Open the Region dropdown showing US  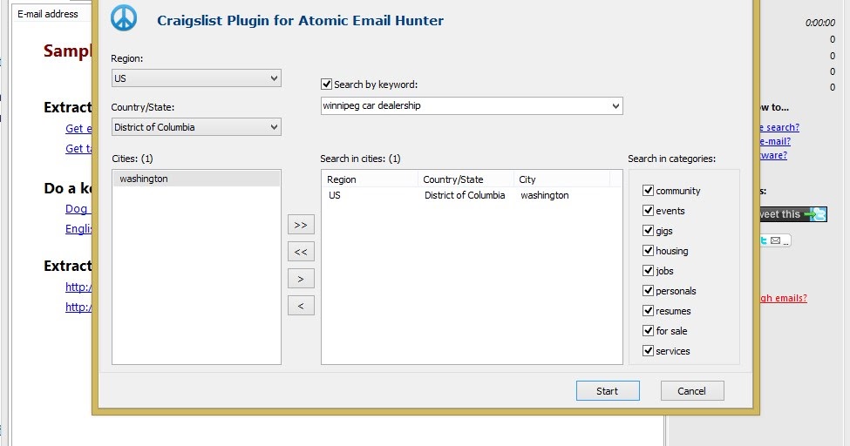(x=196, y=78)
